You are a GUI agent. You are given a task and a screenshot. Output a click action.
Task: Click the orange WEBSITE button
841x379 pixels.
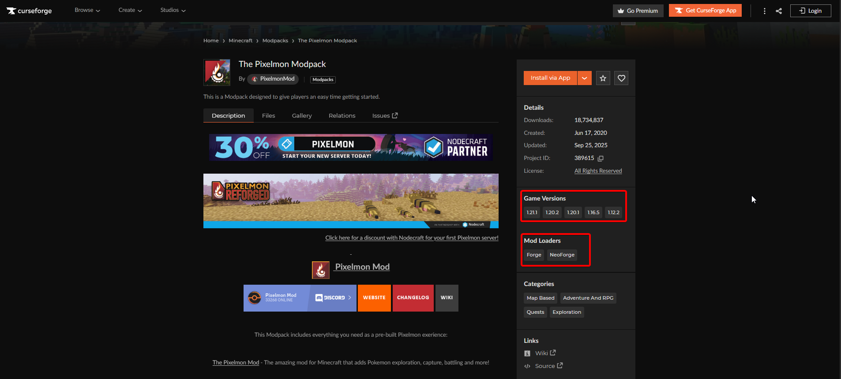374,298
